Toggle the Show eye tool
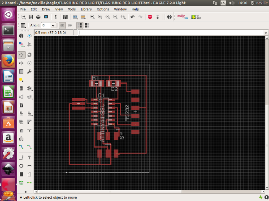The image size is (269, 201). point(30,35)
